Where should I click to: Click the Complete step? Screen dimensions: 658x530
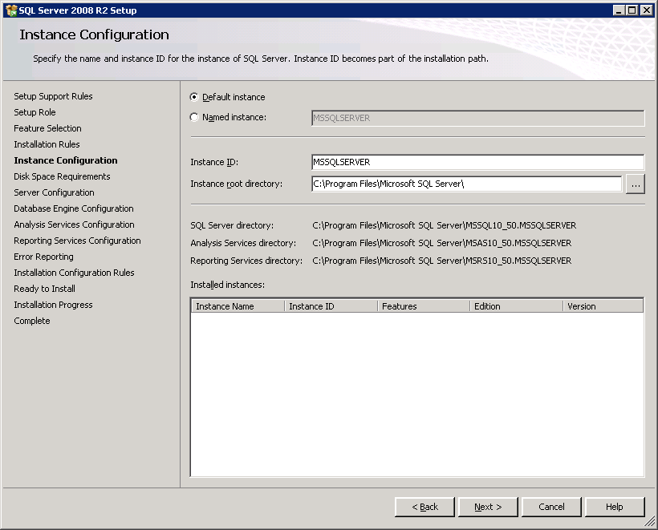[32, 321]
